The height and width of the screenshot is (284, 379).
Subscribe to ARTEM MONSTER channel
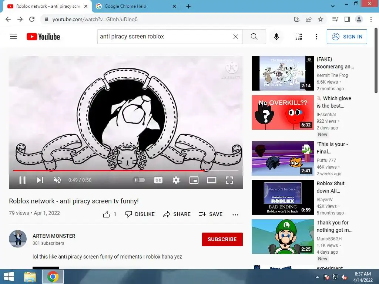pos(222,239)
